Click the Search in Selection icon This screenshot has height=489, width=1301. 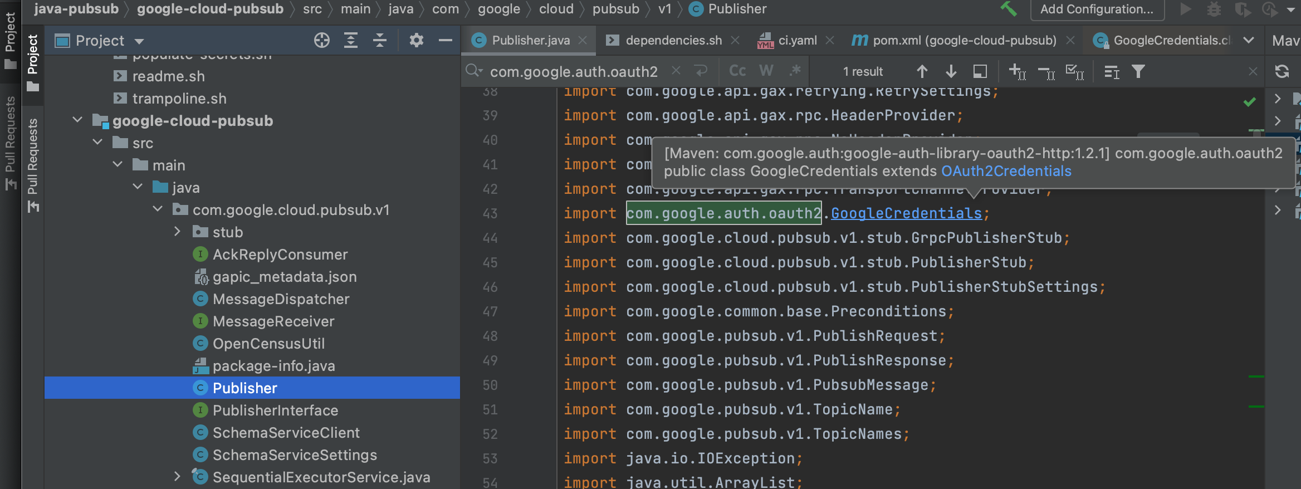pos(980,71)
